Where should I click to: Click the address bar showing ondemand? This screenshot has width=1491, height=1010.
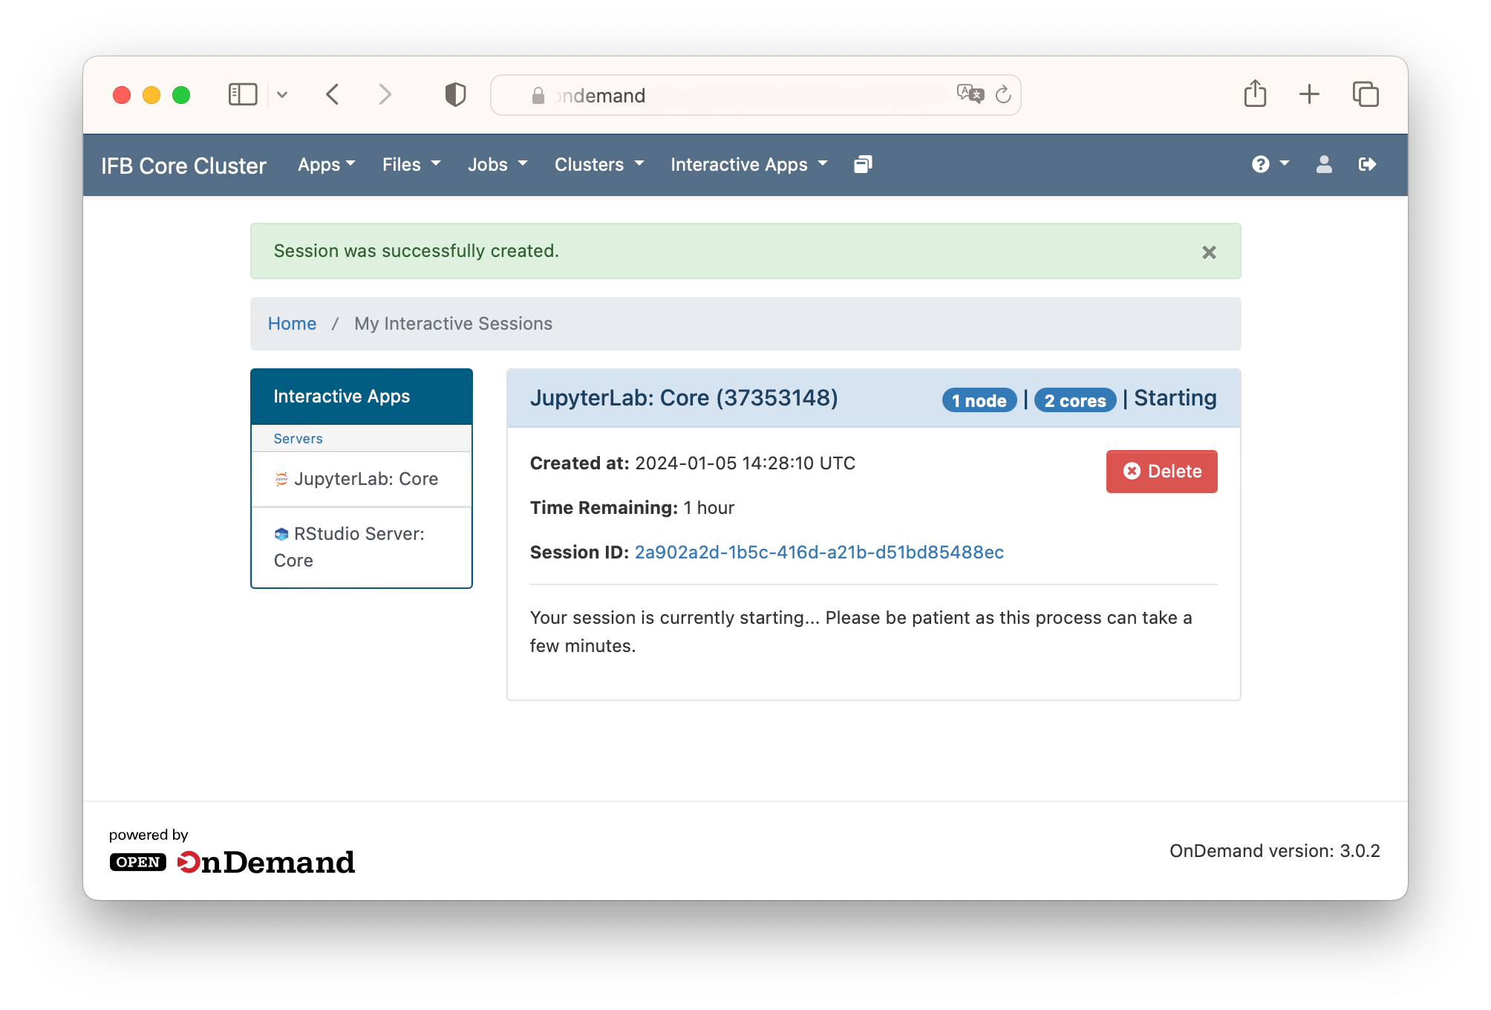(x=755, y=95)
